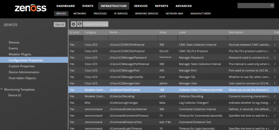The height and width of the screenshot is (130, 279).
Task: Select the Infrastructure menu
Action: coord(114,6)
